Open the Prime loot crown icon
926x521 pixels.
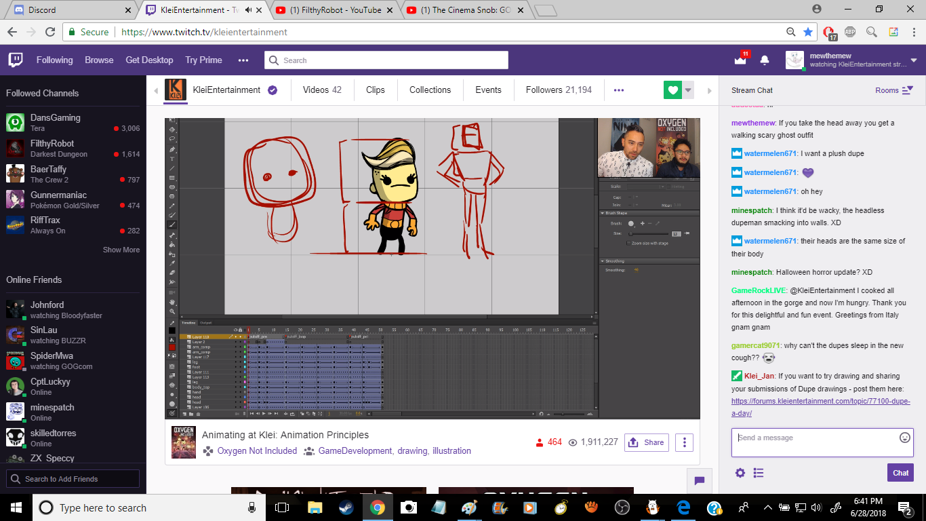click(740, 60)
